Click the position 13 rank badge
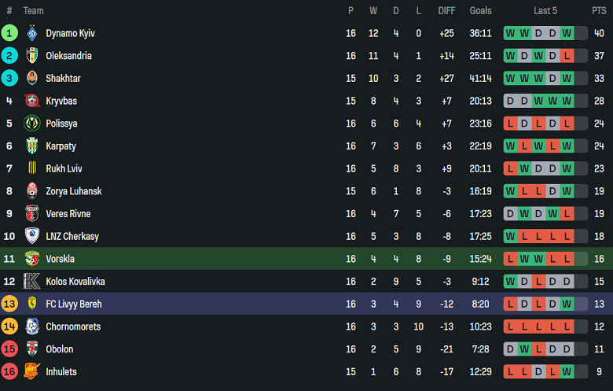Viewport: 613px width, 391px height. coord(9,304)
